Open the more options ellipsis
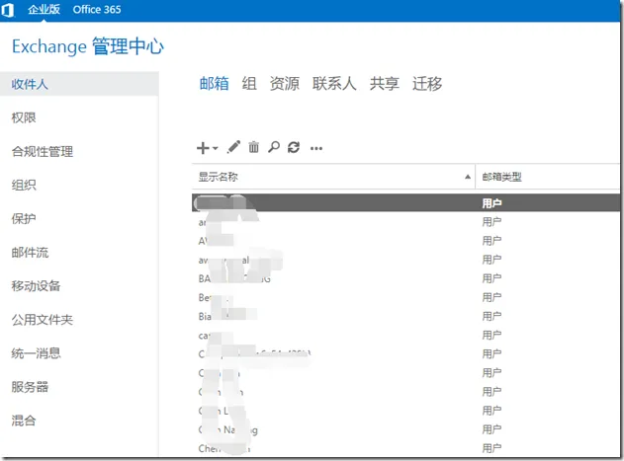Image resolution: width=624 pixels, height=461 pixels. pos(316,149)
